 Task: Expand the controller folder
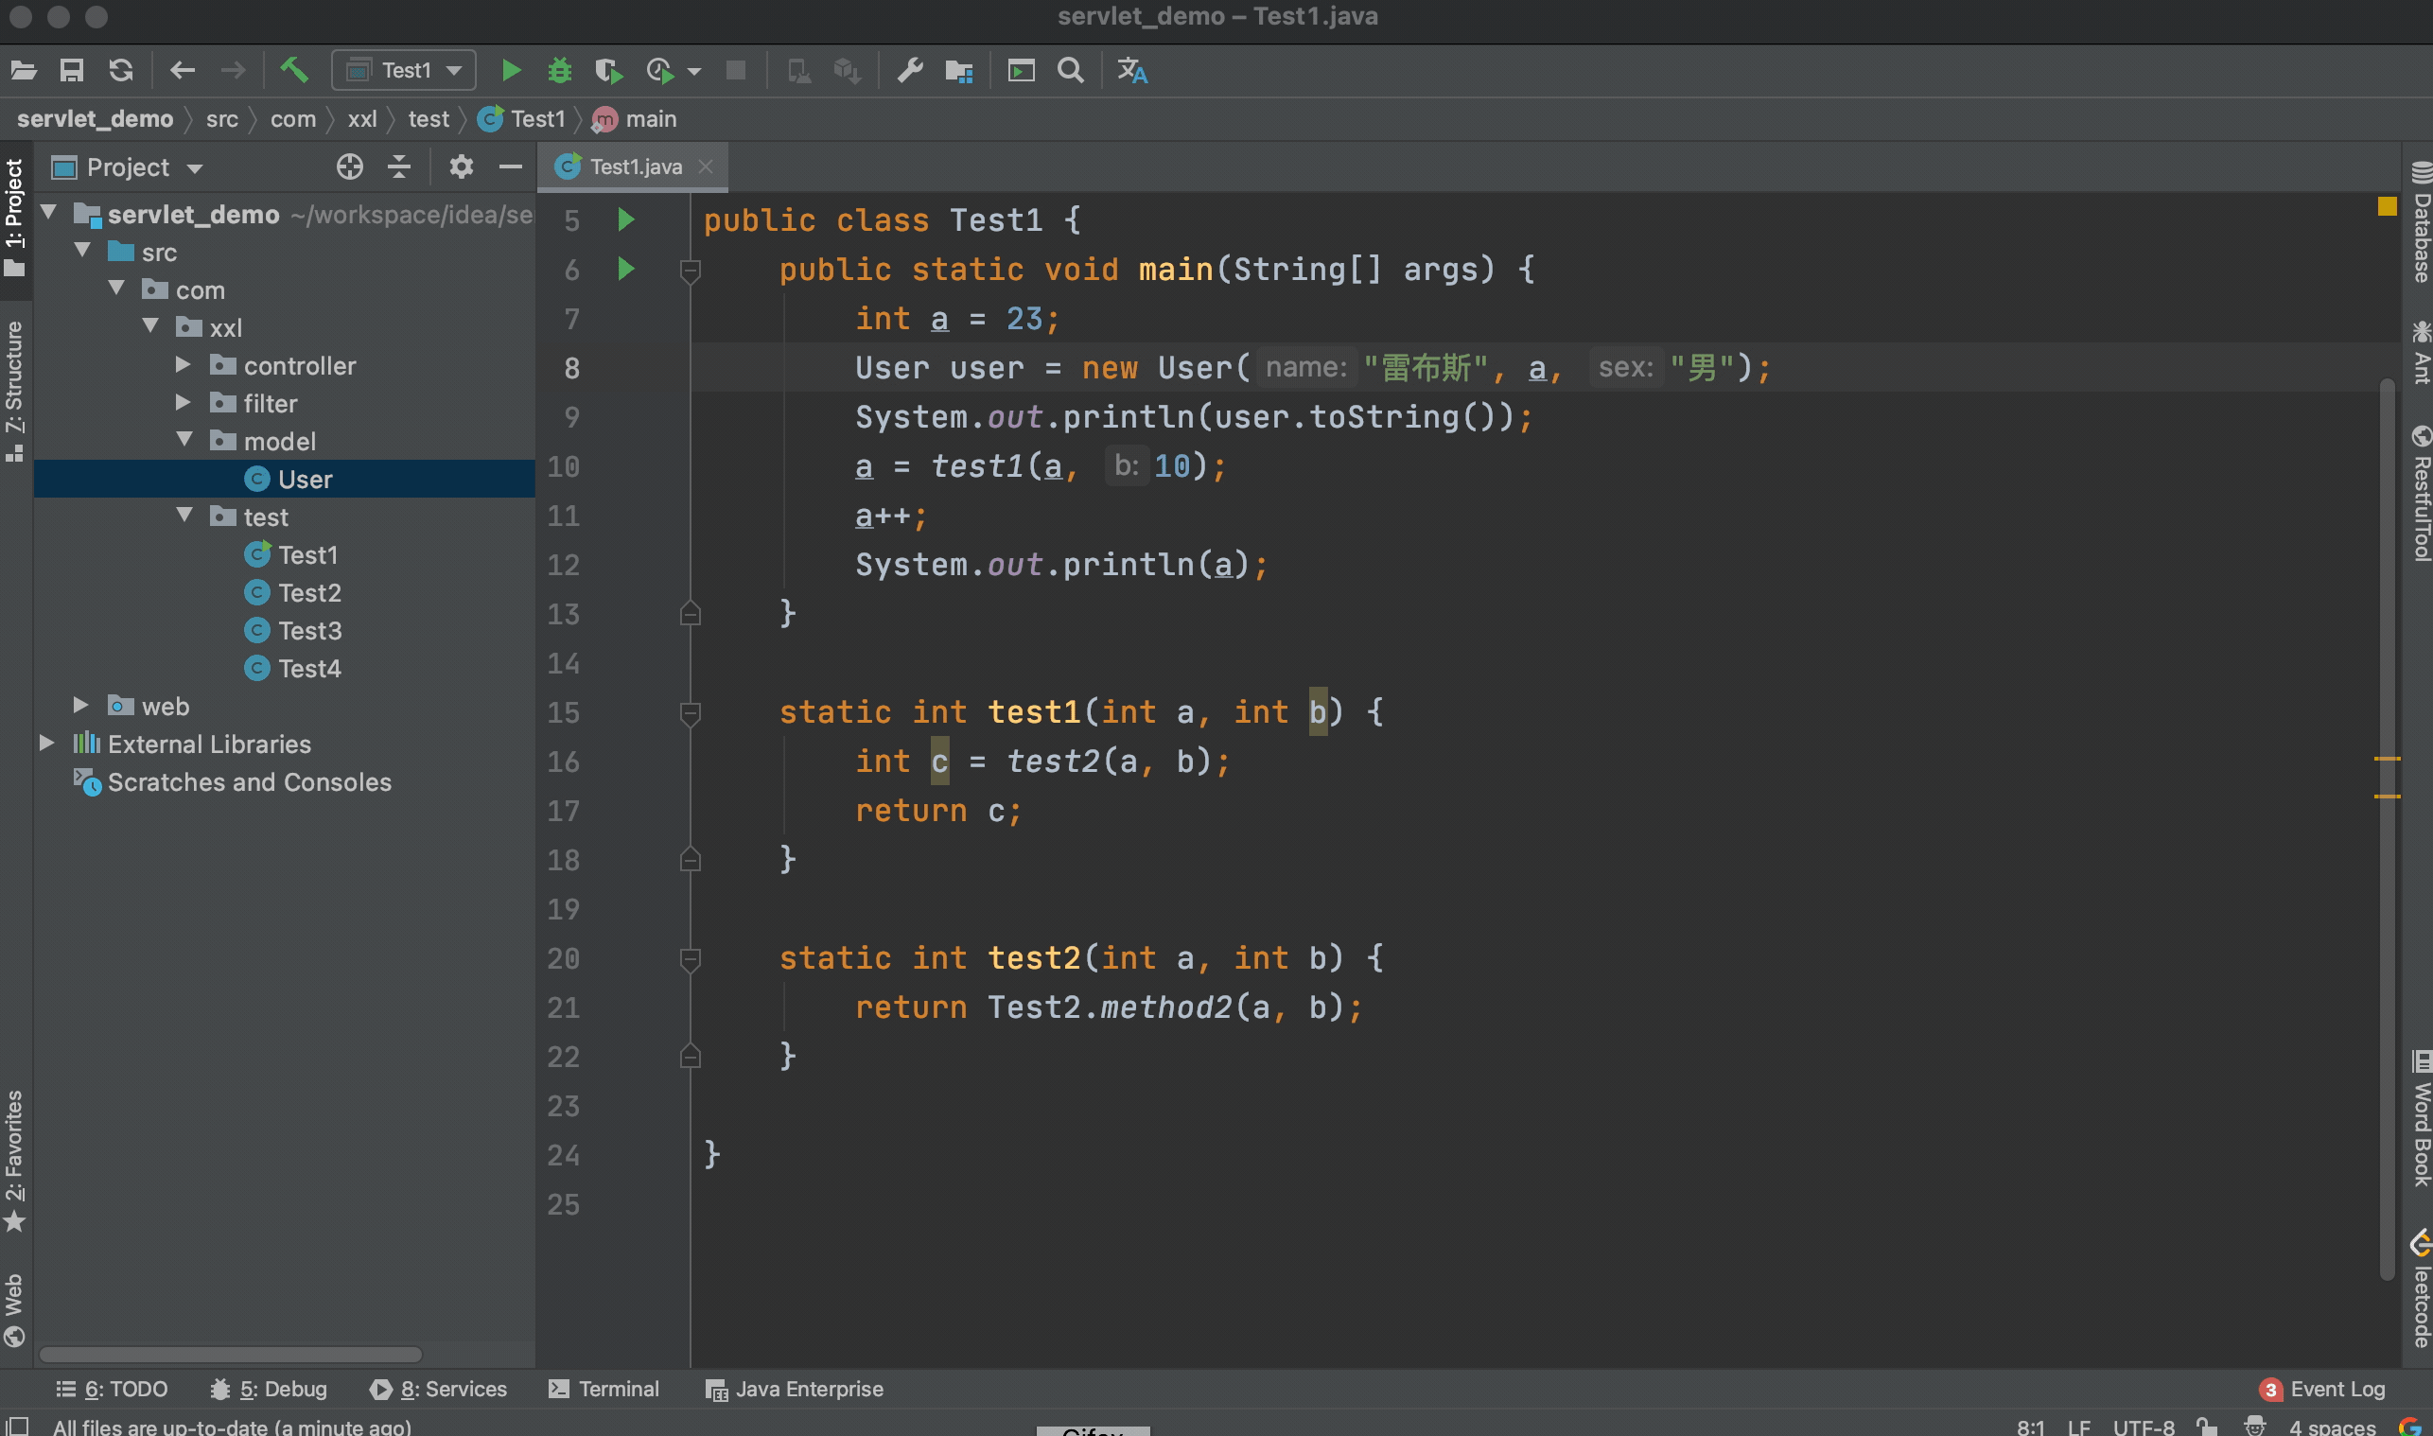click(183, 365)
